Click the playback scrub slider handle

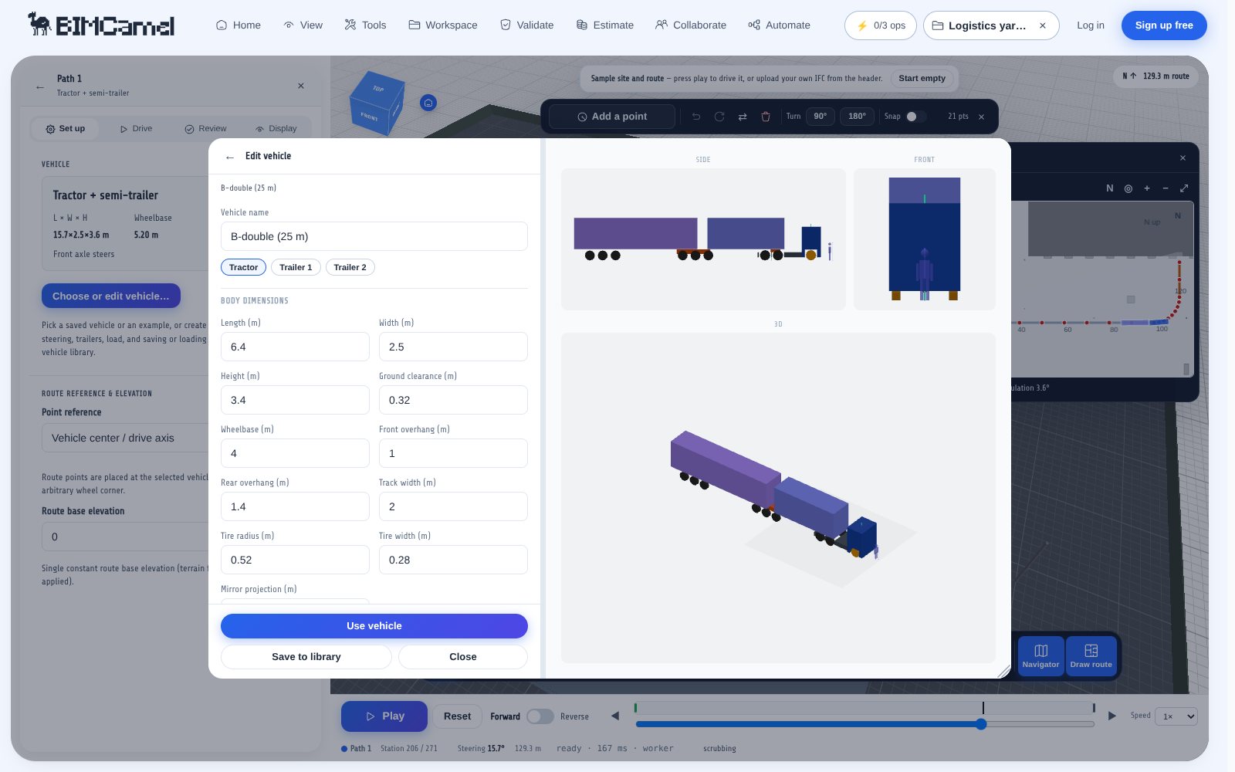(x=981, y=724)
